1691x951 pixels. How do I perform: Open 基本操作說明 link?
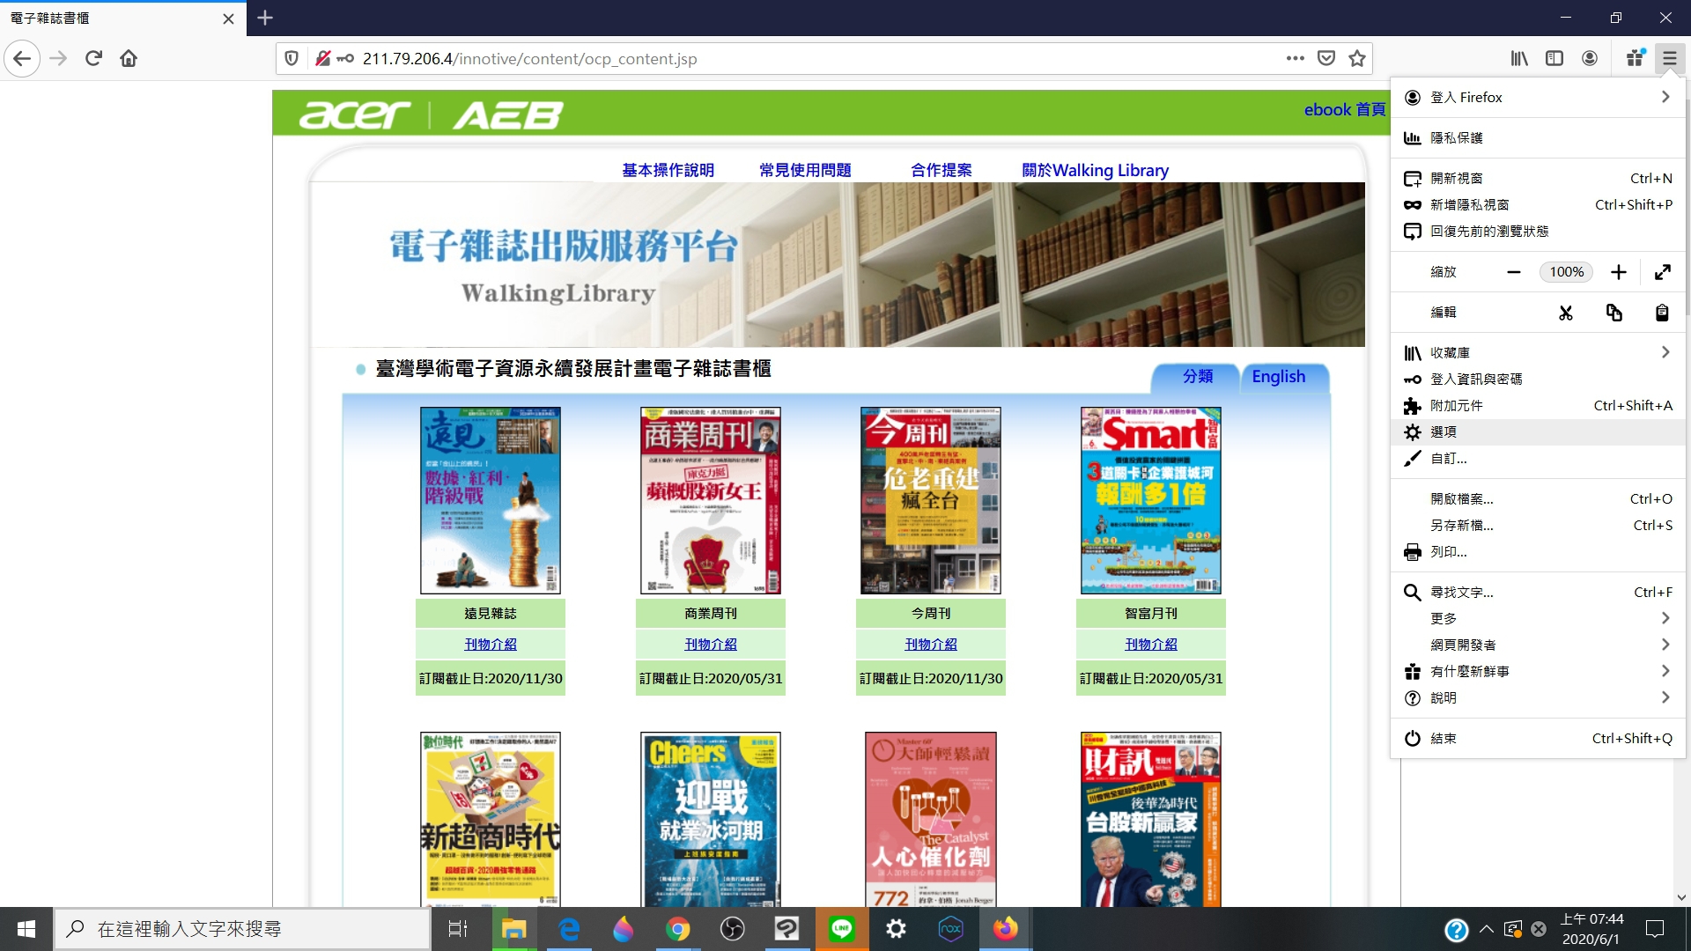tap(668, 170)
